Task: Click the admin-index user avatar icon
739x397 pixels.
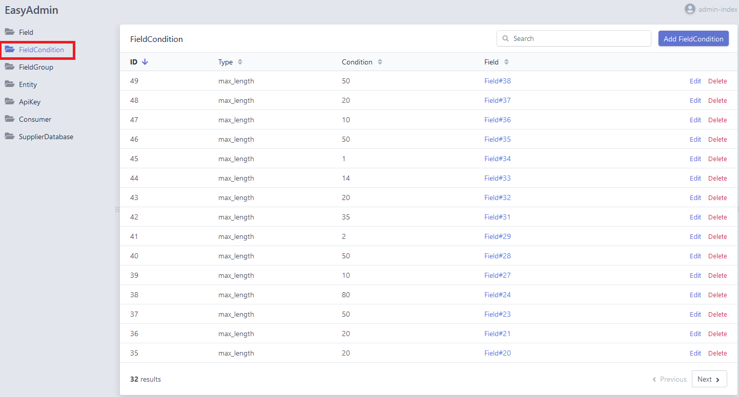Action: pyautogui.click(x=690, y=9)
